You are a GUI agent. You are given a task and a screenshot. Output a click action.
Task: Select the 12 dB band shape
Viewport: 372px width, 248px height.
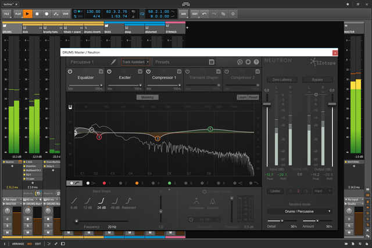point(88,203)
